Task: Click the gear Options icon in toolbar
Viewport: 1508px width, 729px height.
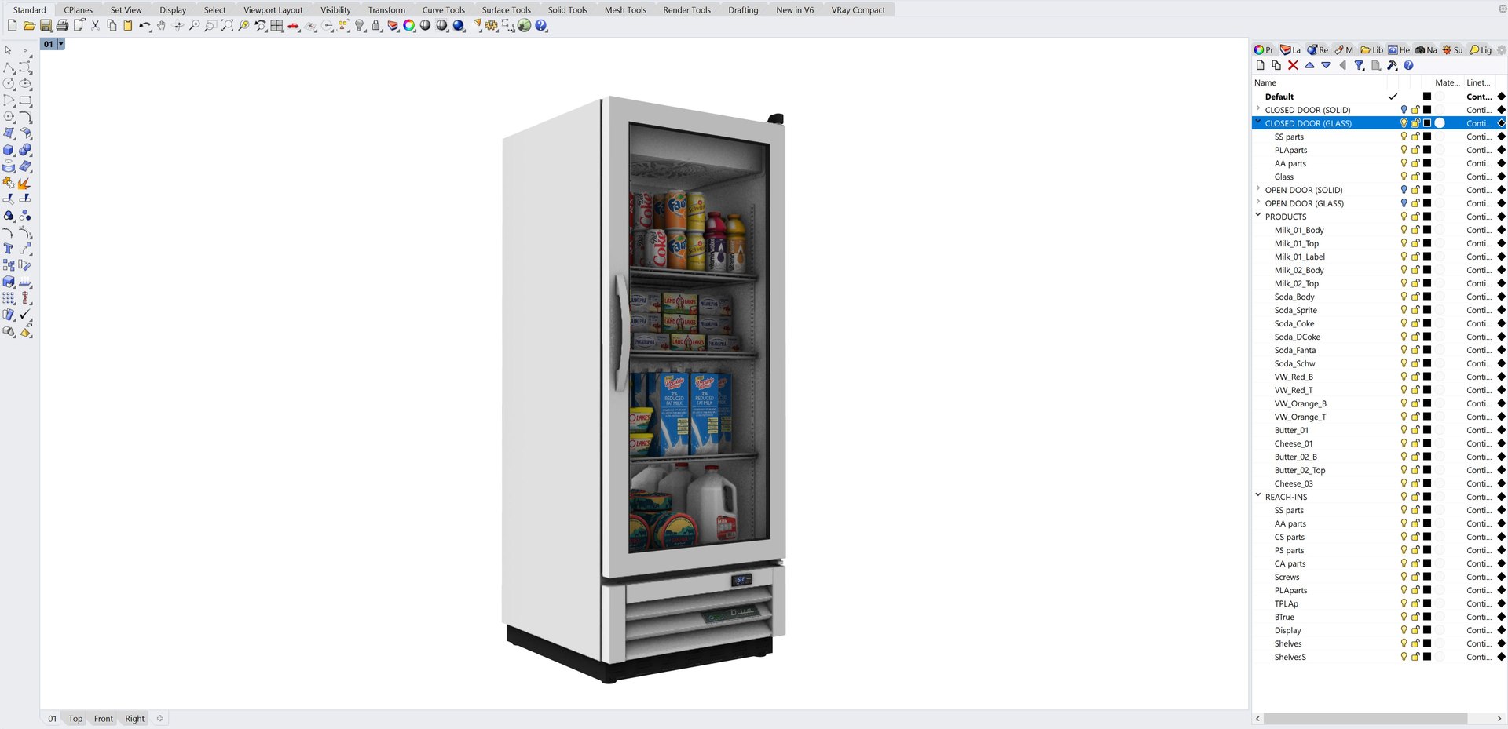Action: pyautogui.click(x=492, y=26)
